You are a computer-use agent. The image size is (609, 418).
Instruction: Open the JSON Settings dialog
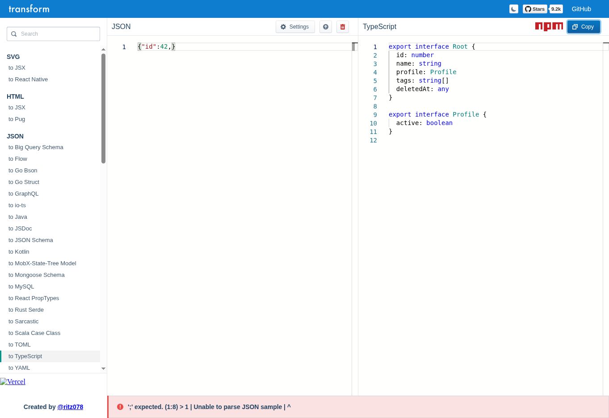(x=295, y=27)
